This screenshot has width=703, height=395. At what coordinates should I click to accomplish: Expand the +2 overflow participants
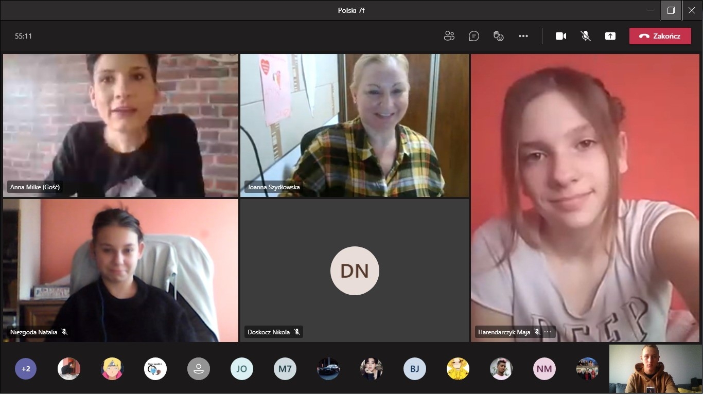(26, 369)
